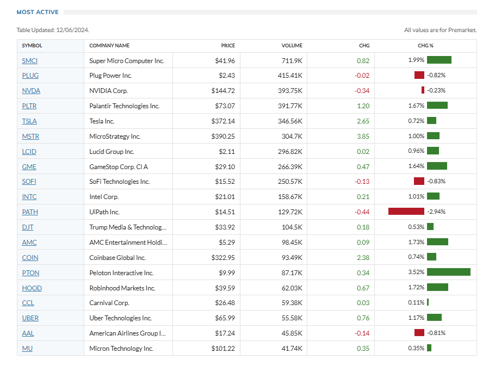
Task: Click the Robinhood Markets Inc. name
Action: [122, 288]
